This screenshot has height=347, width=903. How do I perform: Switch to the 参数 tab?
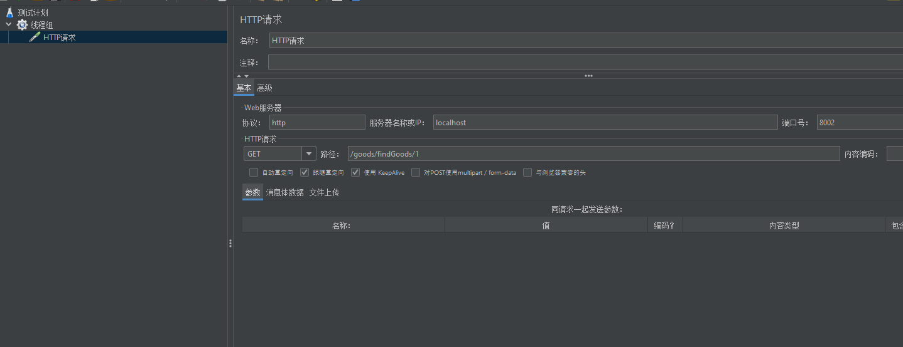pos(252,192)
